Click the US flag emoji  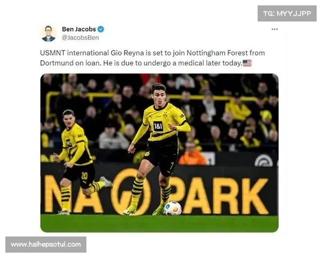tap(247, 63)
